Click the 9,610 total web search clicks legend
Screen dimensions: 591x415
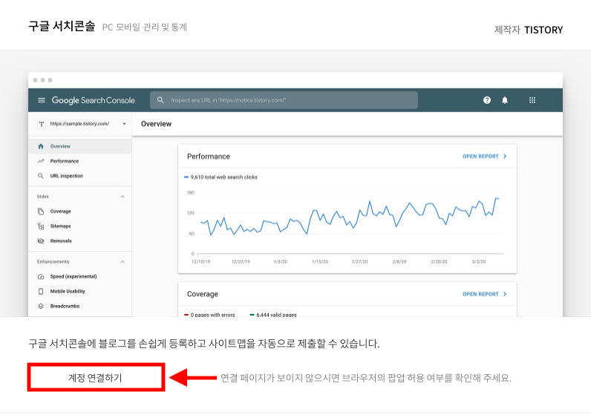221,177
